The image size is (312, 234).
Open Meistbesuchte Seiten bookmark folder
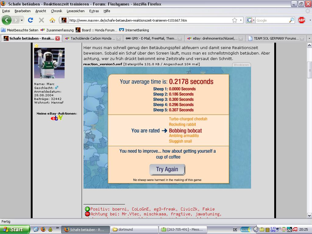[x=20, y=30]
